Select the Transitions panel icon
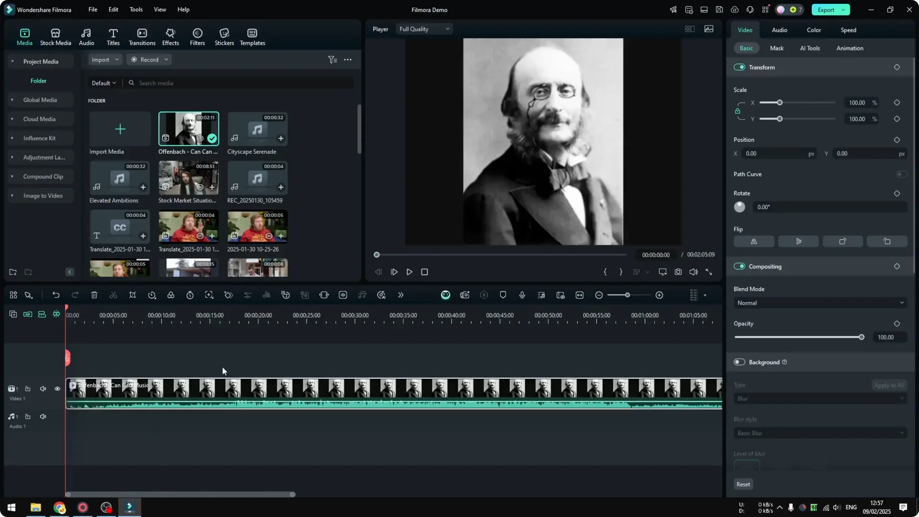Screen dimensions: 919x517 coord(142,36)
